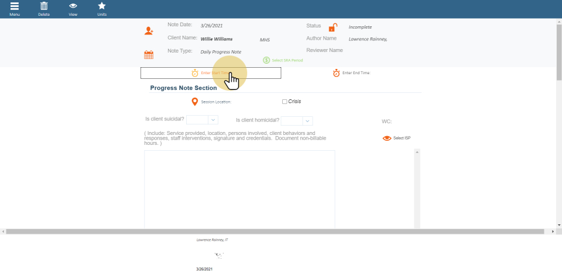Expand the 'Is client suicidal?' dropdown
Viewport: 562px width, 274px height.
coord(213,120)
